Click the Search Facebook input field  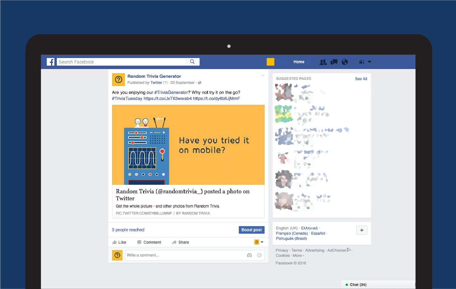pos(122,62)
